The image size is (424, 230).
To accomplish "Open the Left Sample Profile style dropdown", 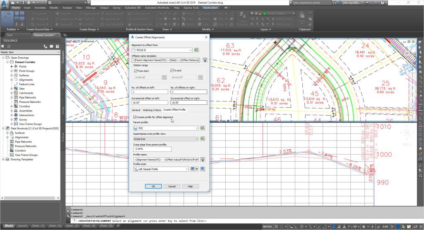I will 187,169.
